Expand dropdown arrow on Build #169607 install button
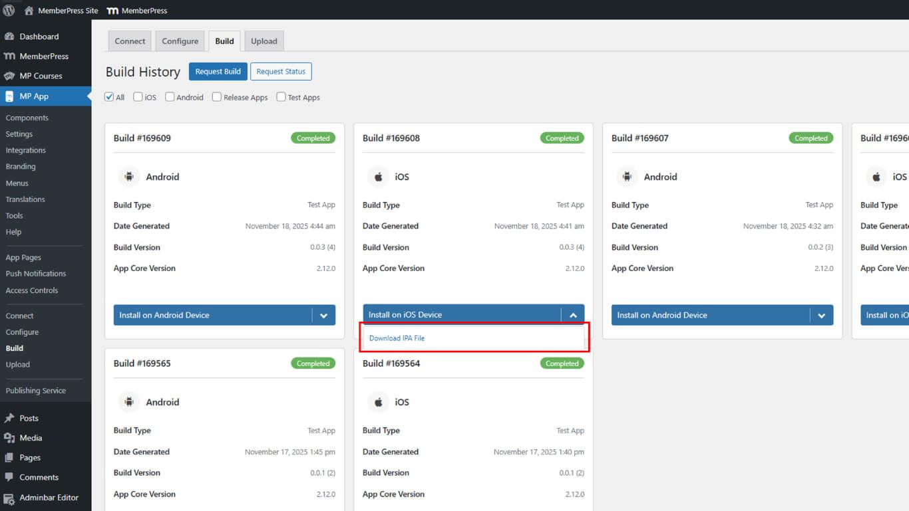Viewport: 909px width, 511px height. point(821,315)
